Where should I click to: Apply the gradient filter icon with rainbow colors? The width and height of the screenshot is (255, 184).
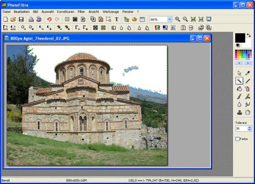(157, 28)
